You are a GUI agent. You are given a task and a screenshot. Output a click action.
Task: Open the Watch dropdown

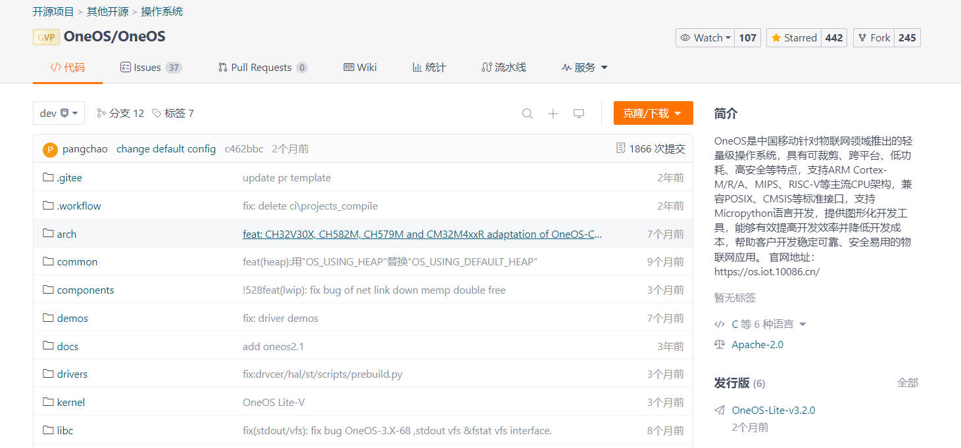pyautogui.click(x=705, y=38)
